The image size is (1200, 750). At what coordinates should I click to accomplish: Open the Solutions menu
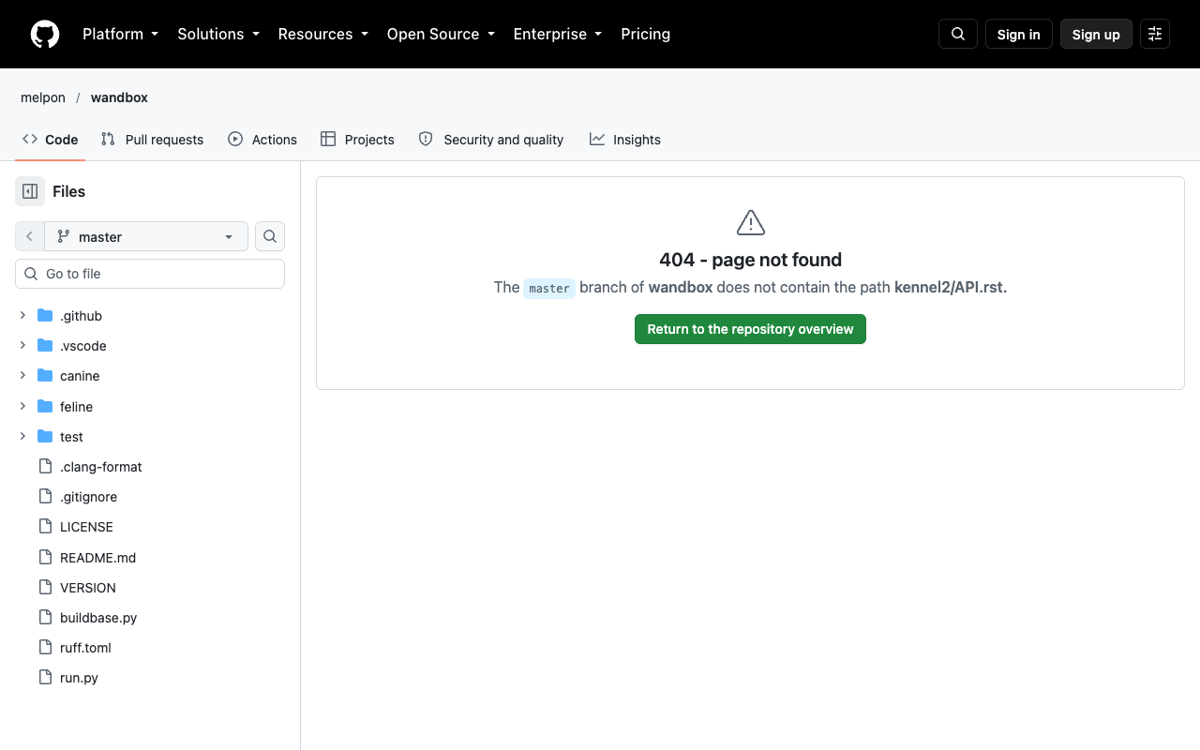coord(218,34)
